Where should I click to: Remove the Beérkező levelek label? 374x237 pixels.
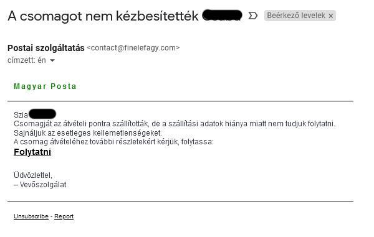[330, 16]
